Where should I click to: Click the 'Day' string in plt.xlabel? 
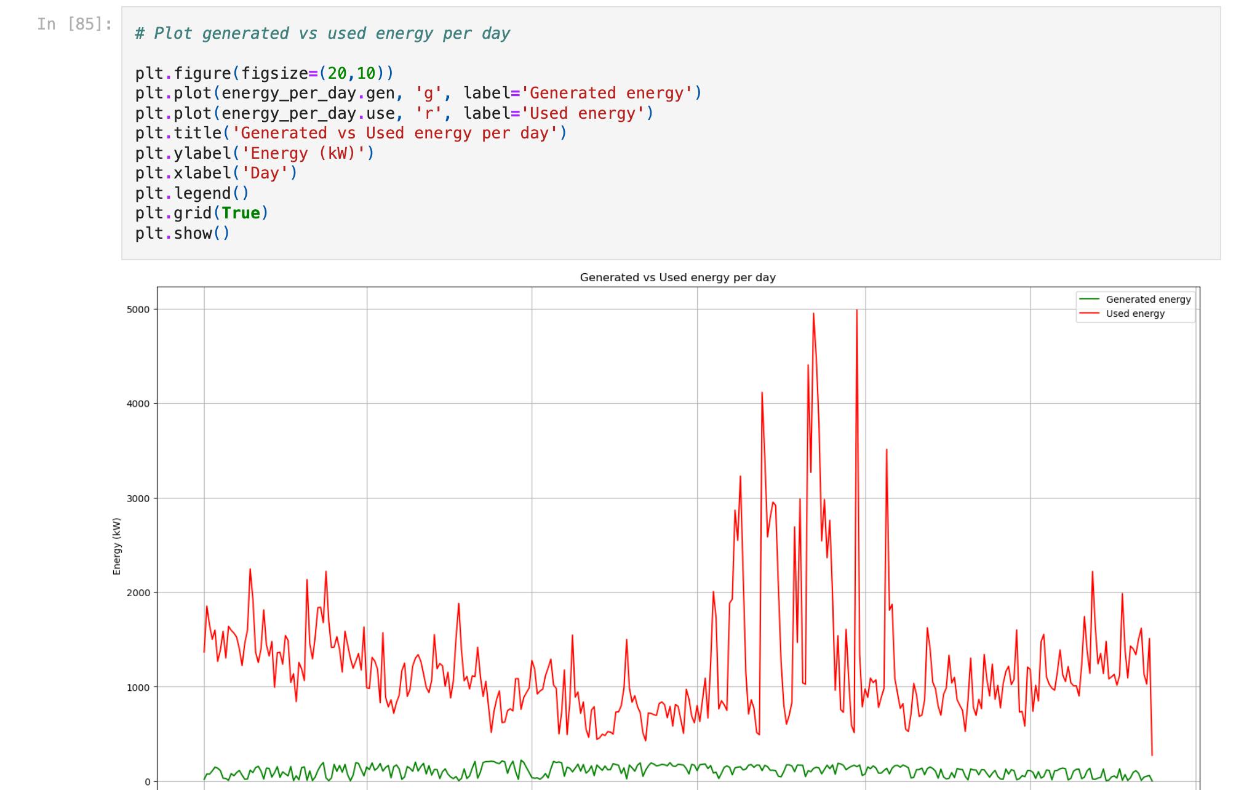tap(265, 174)
